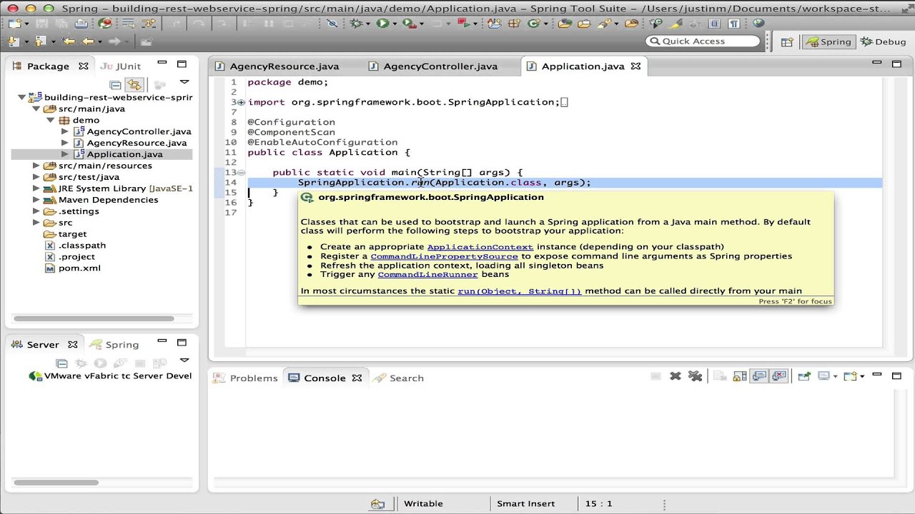Click the Open Type icon in toolbar
The width and height of the screenshot is (915, 514).
pos(565,24)
